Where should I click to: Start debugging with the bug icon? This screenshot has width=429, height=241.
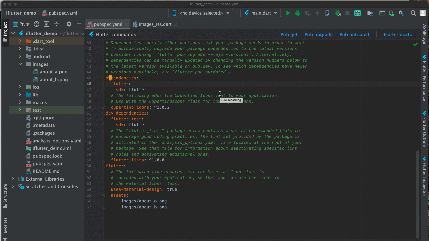(298, 13)
